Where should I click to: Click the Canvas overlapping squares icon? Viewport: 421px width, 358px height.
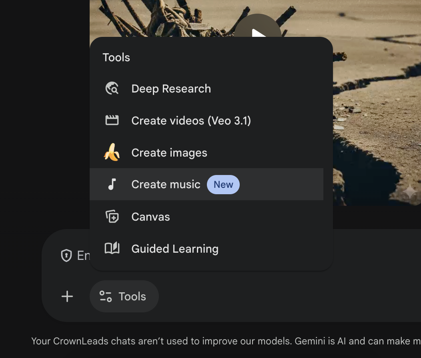(112, 217)
